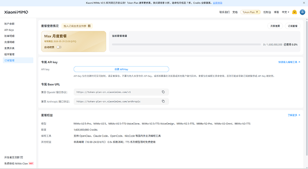Image resolution: width=308 pixels, height=169 pixels.
Task: Click the 0 / 1,600,000,000 usage count
Action: pyautogui.click(x=273, y=44)
